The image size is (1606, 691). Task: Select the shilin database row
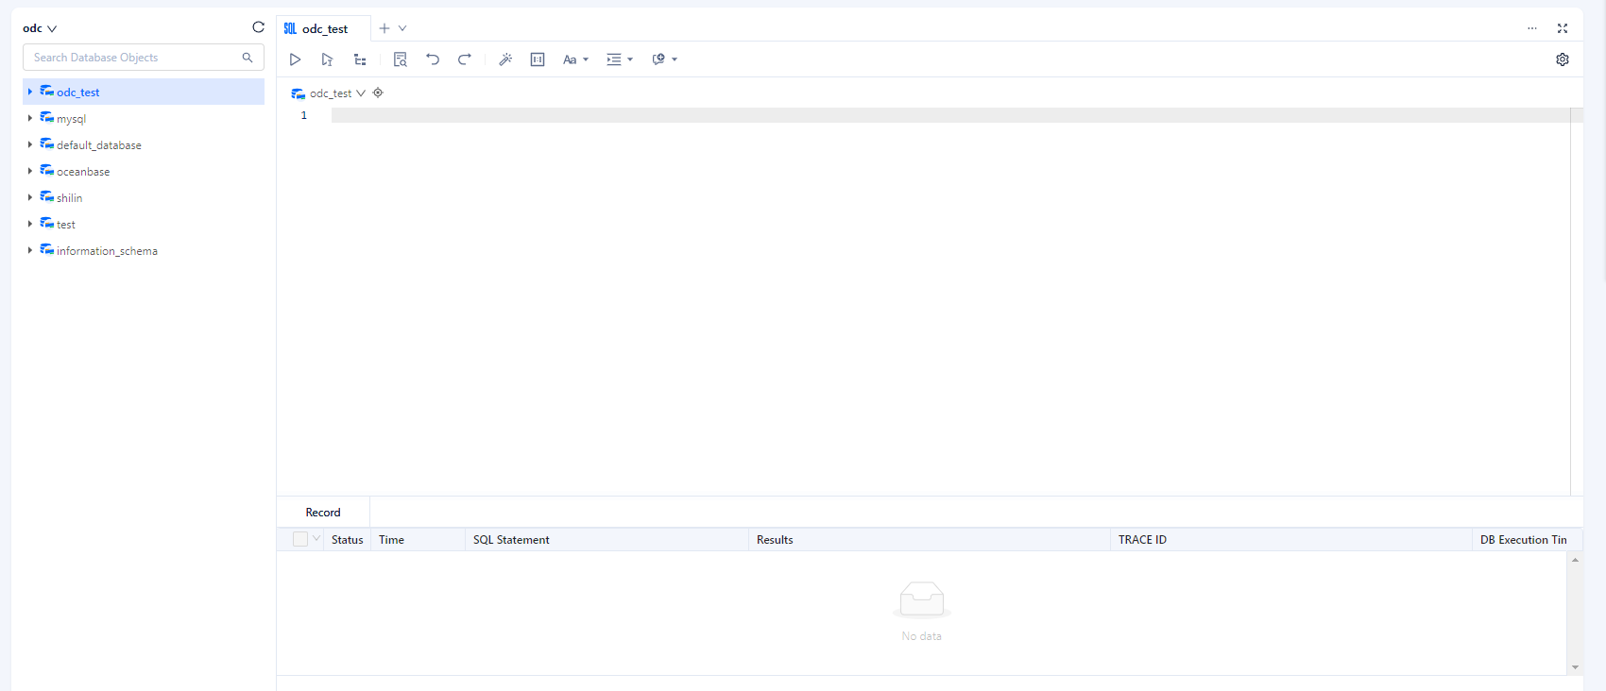click(144, 197)
